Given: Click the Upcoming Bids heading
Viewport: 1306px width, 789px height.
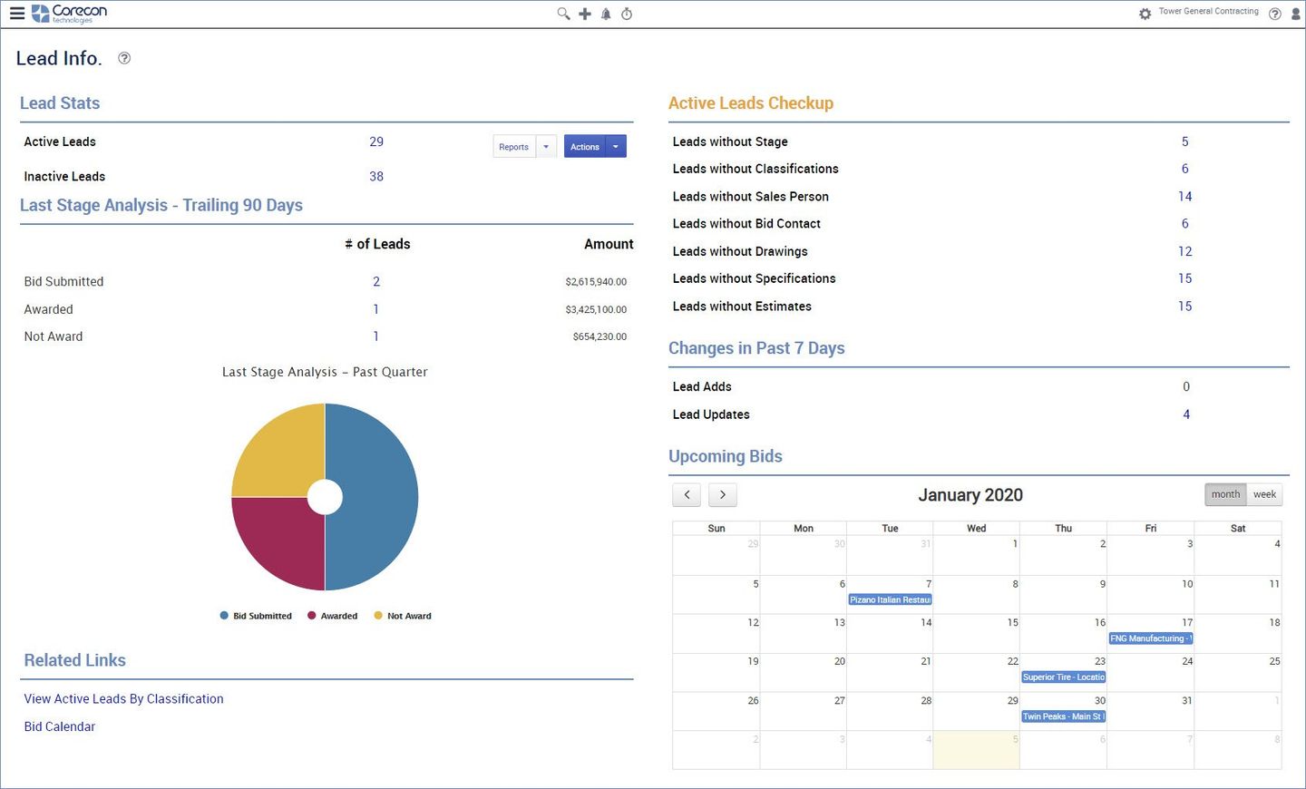Looking at the screenshot, I should (726, 456).
